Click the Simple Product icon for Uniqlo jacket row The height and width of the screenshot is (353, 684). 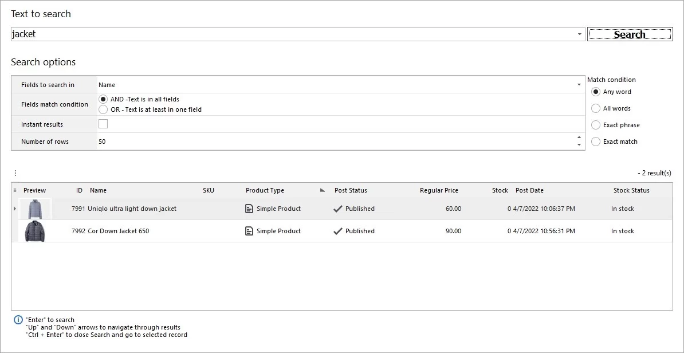tap(249, 208)
